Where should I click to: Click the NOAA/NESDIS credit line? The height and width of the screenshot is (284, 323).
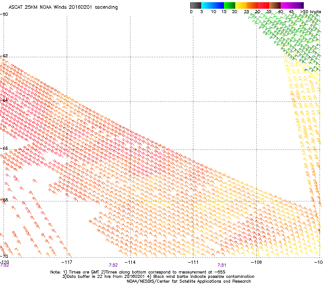point(189,281)
